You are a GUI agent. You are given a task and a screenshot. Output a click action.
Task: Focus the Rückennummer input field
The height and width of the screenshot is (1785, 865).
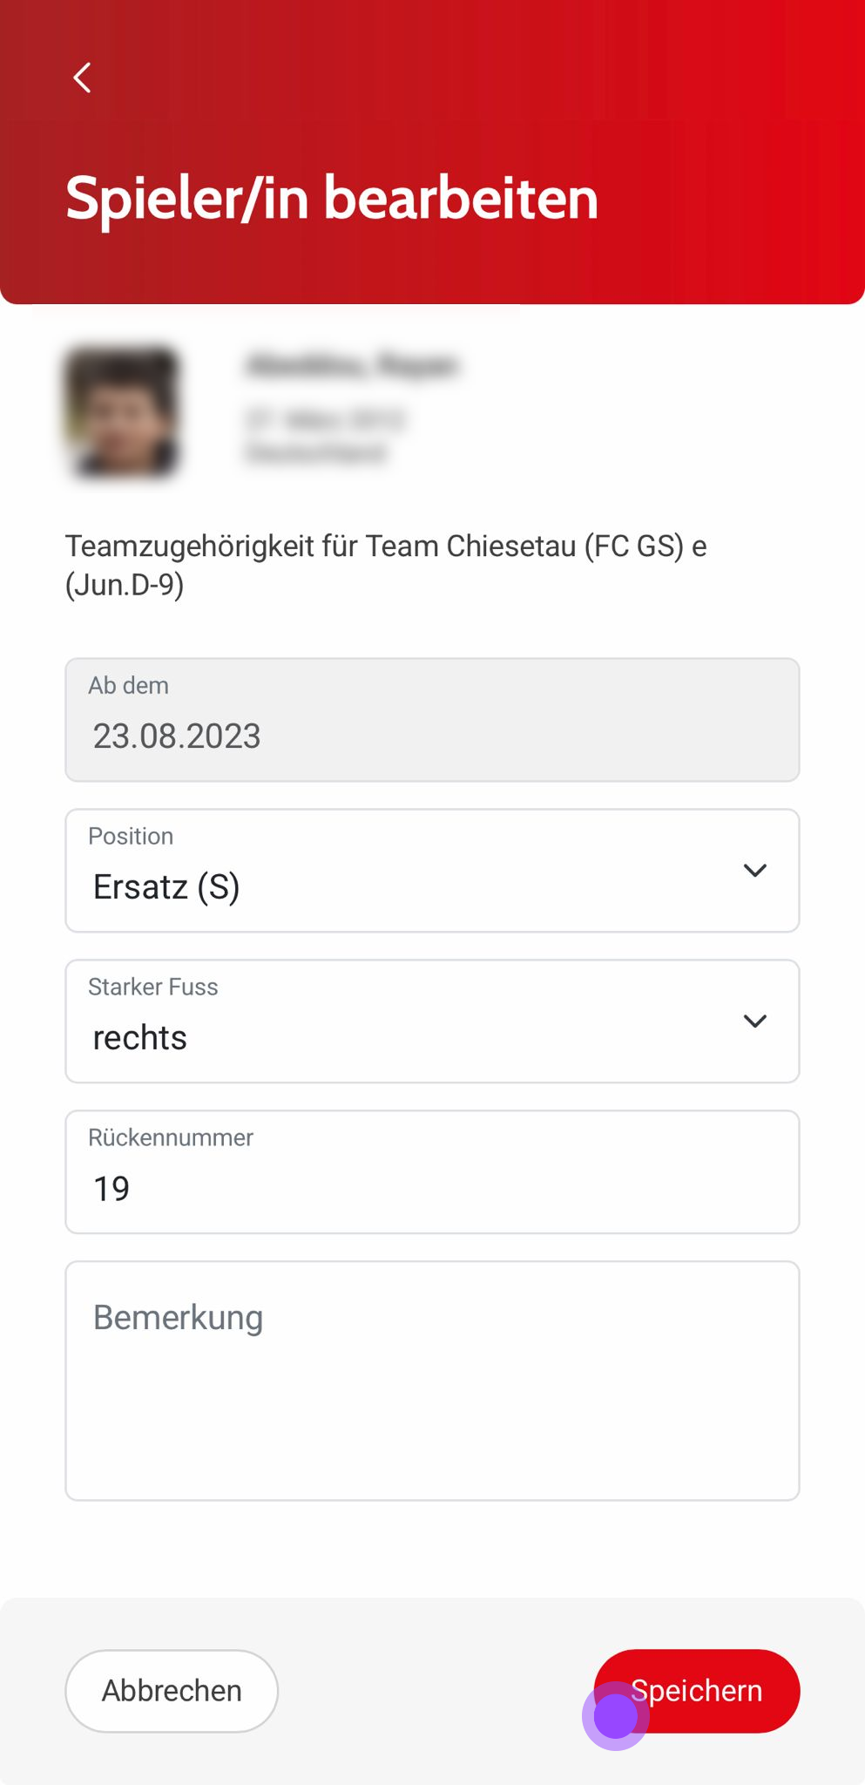click(x=432, y=1172)
